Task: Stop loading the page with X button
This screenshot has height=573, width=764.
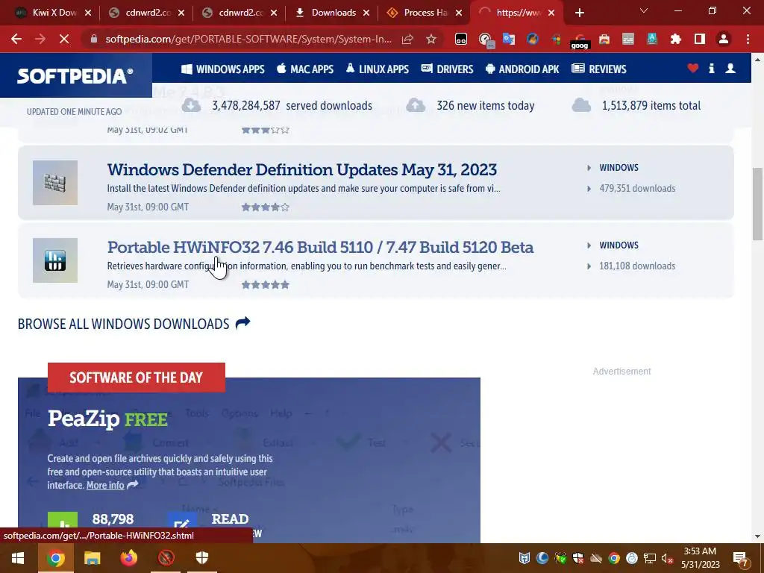Action: click(x=64, y=39)
